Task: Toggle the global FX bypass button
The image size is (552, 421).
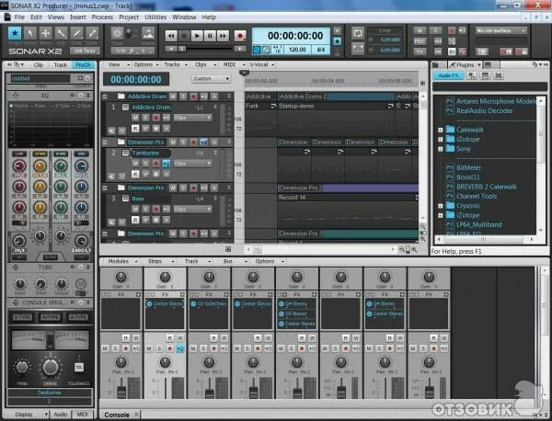Action: (x=420, y=51)
